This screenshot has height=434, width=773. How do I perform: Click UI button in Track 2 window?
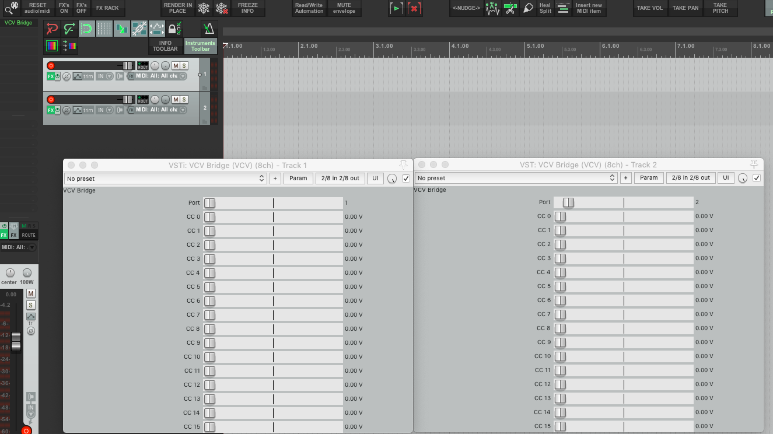coord(726,178)
